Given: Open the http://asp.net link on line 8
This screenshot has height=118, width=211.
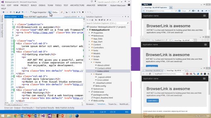Looking at the screenshot, I should click(x=43, y=32).
